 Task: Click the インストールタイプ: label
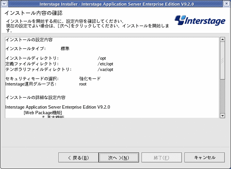pyautogui.click(x=25, y=49)
